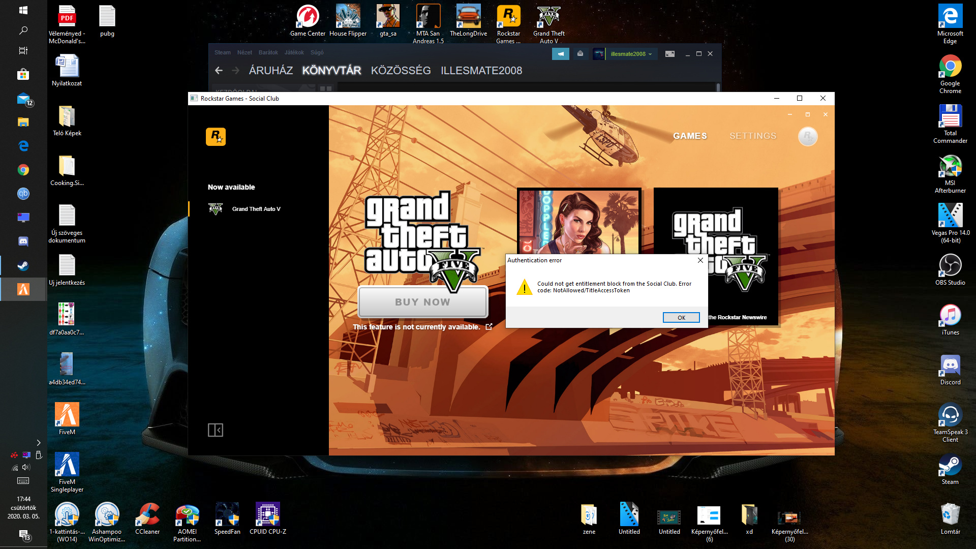Open the TeamSpeak 3 Client shortcut
The width and height of the screenshot is (976, 549).
point(950,423)
